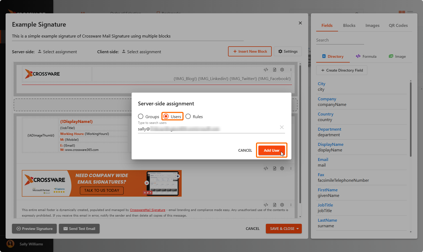Open code view icon of banner block

point(266,168)
